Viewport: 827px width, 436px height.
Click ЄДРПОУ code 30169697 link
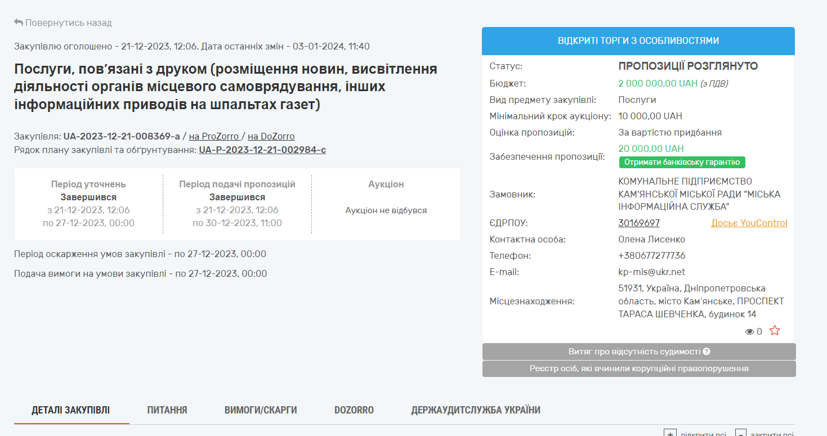tap(639, 223)
